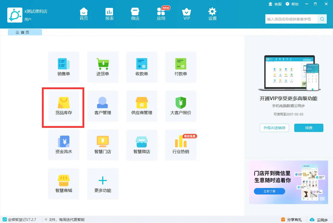The height and width of the screenshot is (223, 333).
Task: Open 设置 settings in the top navigation
Action: click(213, 14)
